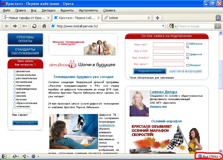Select the 'женские' radio button
Screen dimensions: 223x160
14,96
